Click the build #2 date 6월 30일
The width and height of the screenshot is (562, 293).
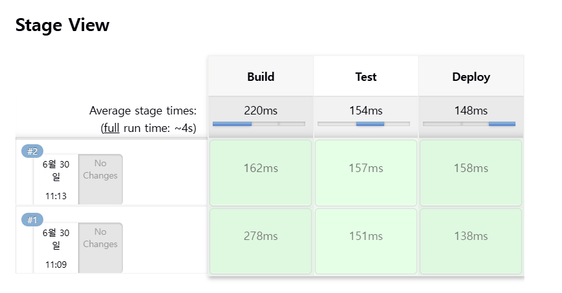(x=56, y=170)
